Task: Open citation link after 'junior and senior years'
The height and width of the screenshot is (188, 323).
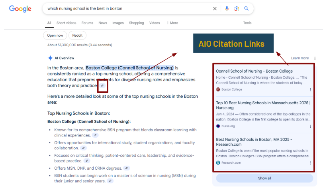Action: pos(110,181)
